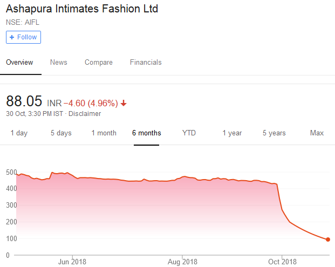This screenshot has height=267, width=335.
Task: Open the Compare tab
Action: [99, 63]
